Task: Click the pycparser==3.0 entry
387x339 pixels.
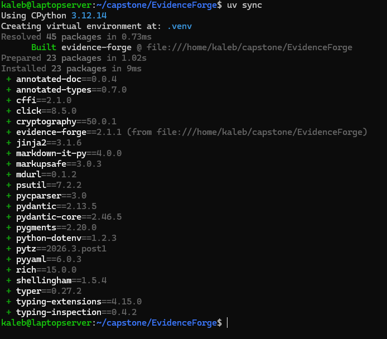Action: [x=46, y=196]
